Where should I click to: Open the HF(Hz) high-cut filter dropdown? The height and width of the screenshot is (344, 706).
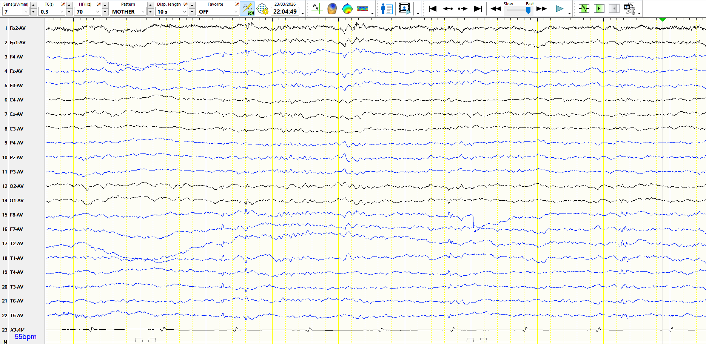88,12
